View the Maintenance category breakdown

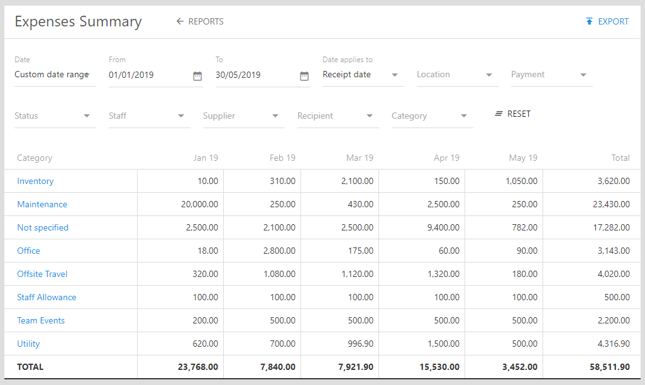tap(42, 204)
